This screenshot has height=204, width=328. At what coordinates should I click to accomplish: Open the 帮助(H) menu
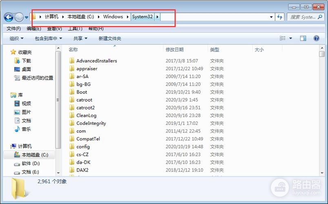tap(95, 29)
